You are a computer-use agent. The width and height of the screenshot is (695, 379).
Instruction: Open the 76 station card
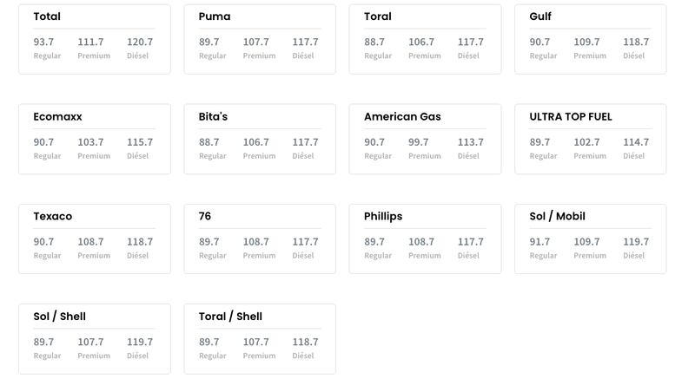pos(260,239)
